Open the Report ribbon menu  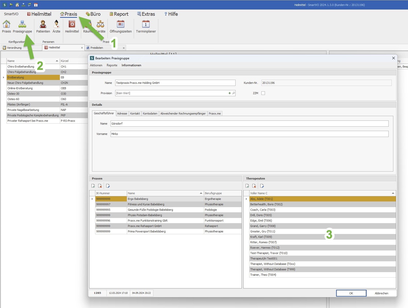(x=119, y=14)
